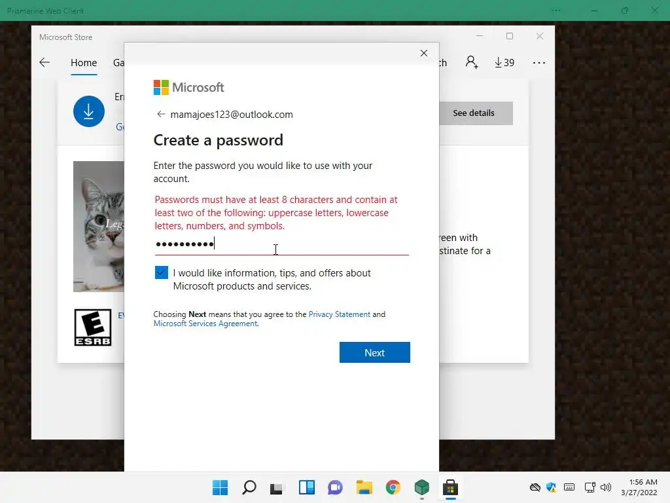Maximize the Microsoft Store window
The height and width of the screenshot is (503, 670).
(x=509, y=37)
